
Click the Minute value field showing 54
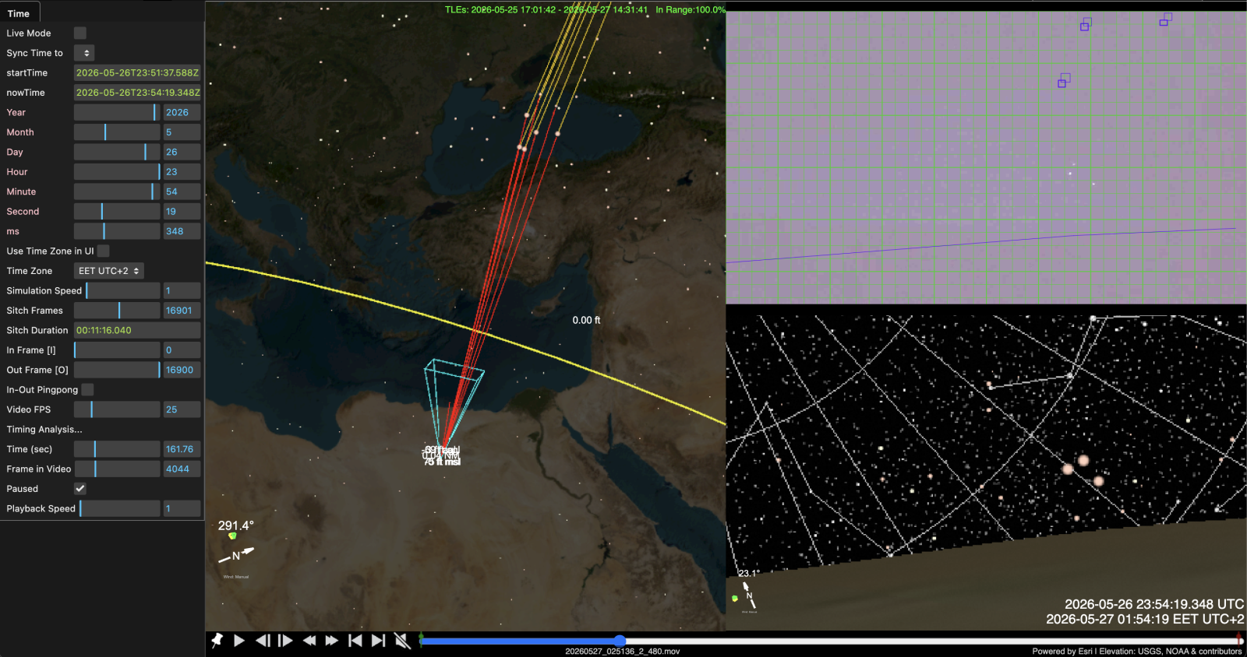(x=182, y=191)
